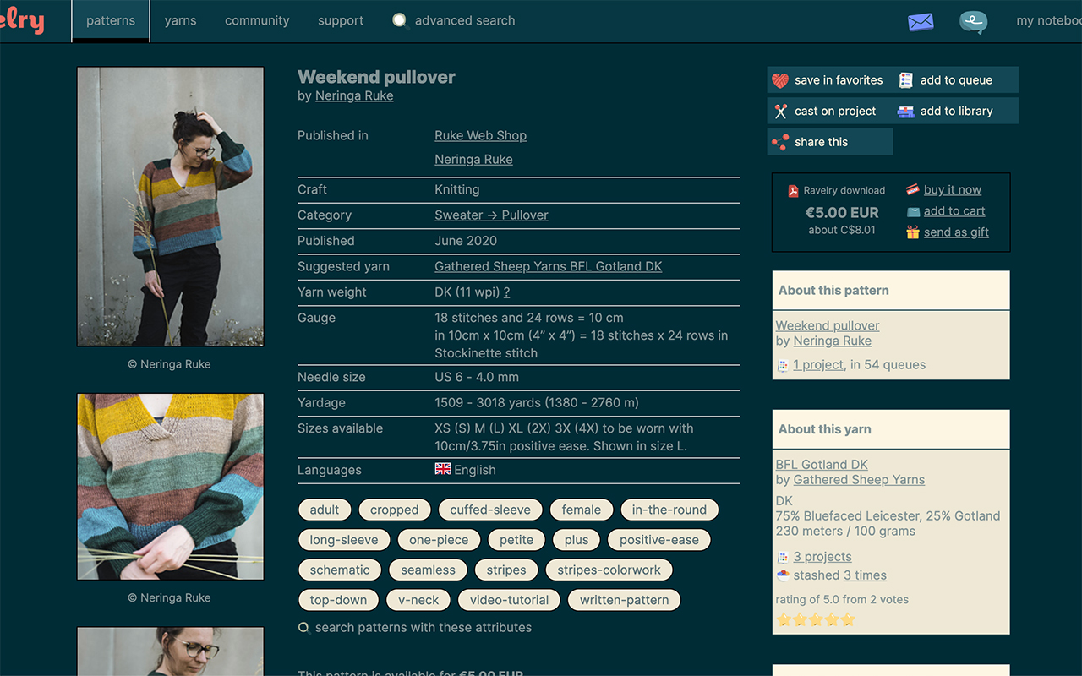Open the messages envelope icon
The image size is (1082, 676).
click(921, 21)
